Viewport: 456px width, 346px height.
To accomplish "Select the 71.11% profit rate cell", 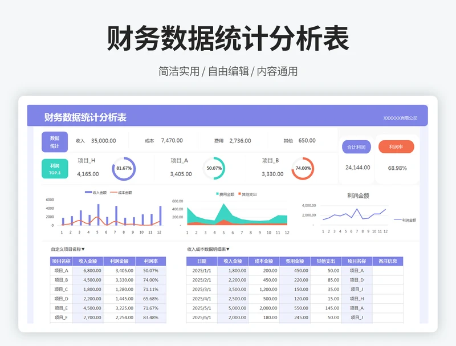I will [150, 290].
